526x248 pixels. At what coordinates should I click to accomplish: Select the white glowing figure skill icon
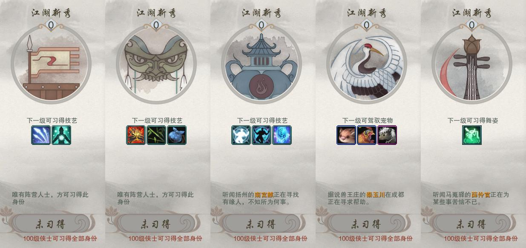(241, 135)
